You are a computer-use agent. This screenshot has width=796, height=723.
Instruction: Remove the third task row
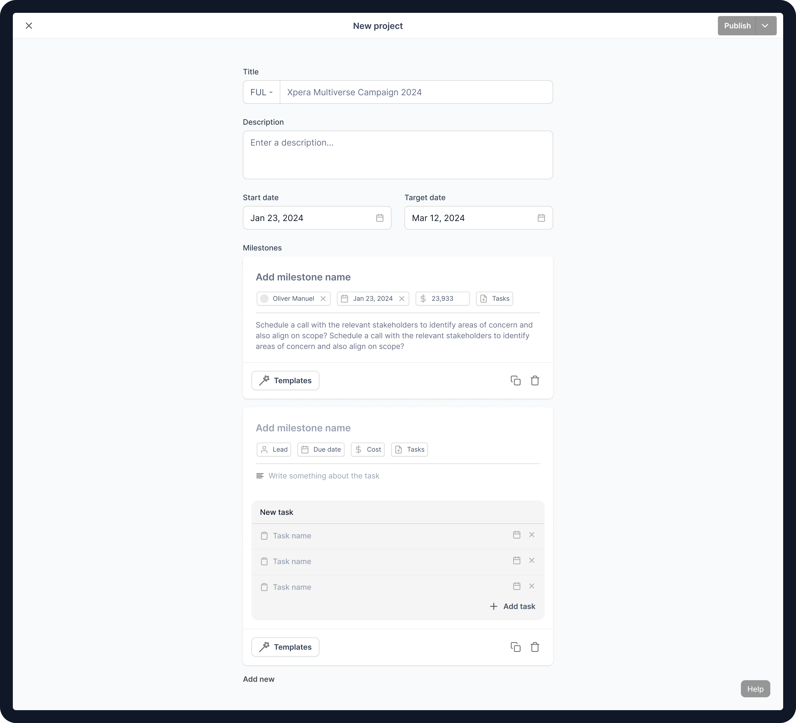531,586
